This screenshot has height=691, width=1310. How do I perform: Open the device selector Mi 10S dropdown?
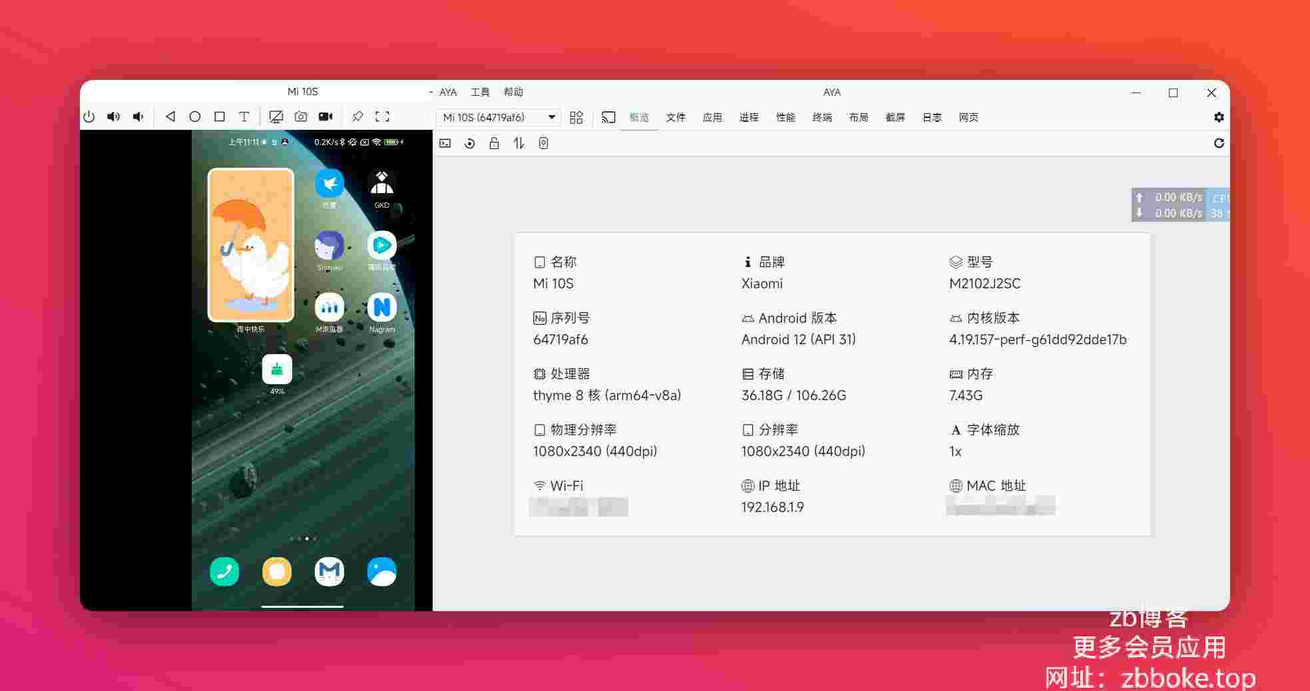(499, 117)
